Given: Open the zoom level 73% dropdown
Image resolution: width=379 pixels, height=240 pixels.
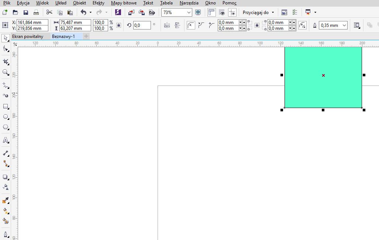Looking at the screenshot, I should [x=189, y=13].
